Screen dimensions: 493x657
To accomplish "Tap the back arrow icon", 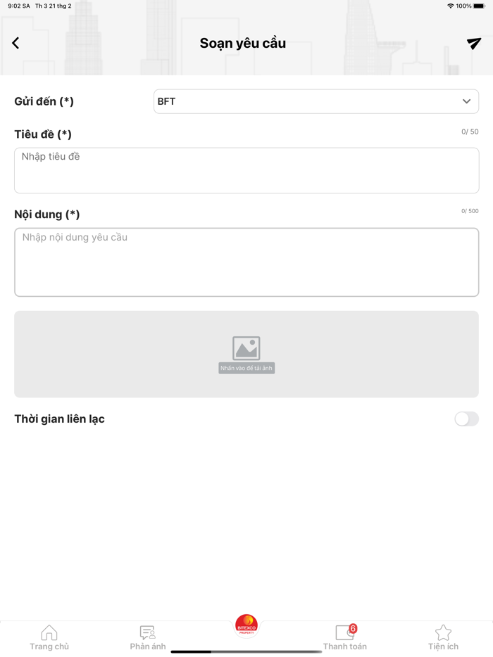I will point(15,44).
